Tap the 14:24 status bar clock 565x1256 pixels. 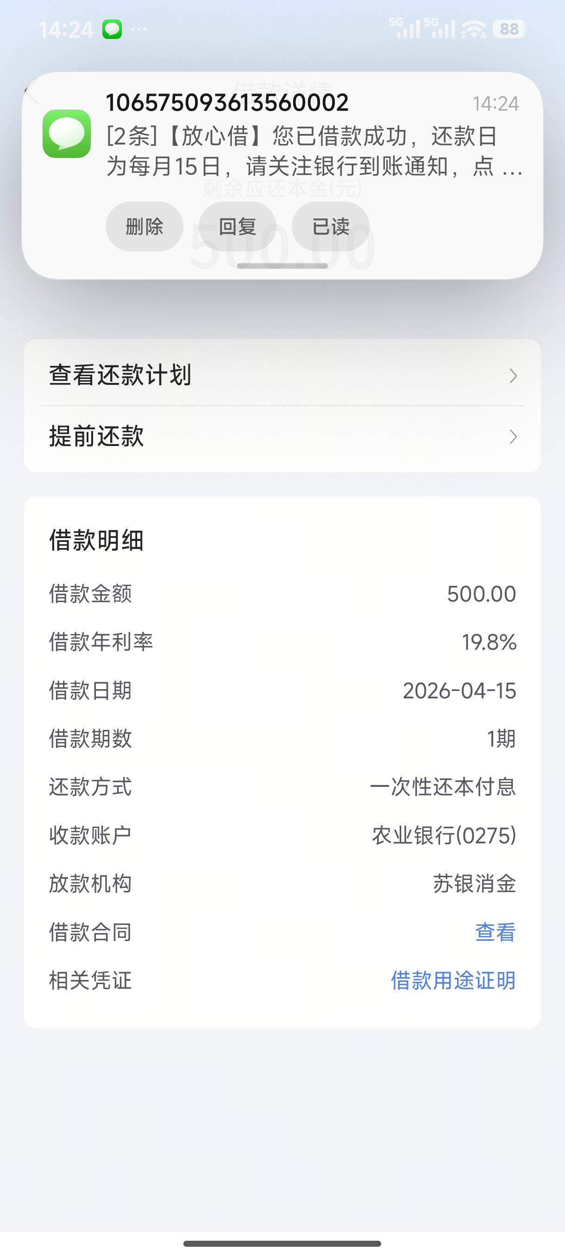tap(66, 30)
